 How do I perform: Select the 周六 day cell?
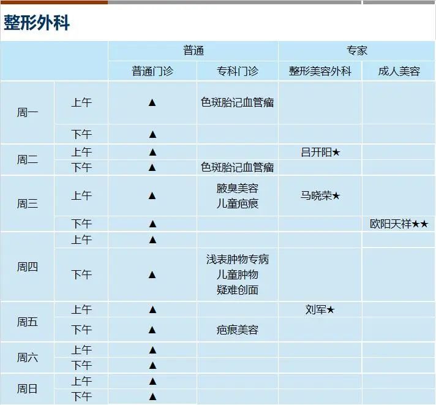[27, 357]
